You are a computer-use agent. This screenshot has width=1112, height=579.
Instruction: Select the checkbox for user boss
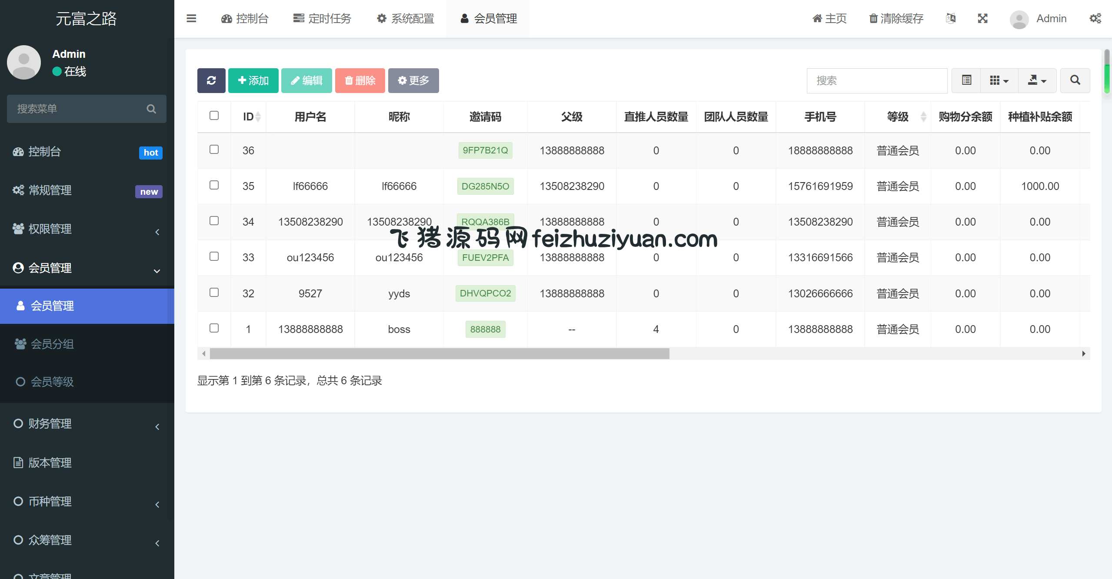(x=214, y=328)
